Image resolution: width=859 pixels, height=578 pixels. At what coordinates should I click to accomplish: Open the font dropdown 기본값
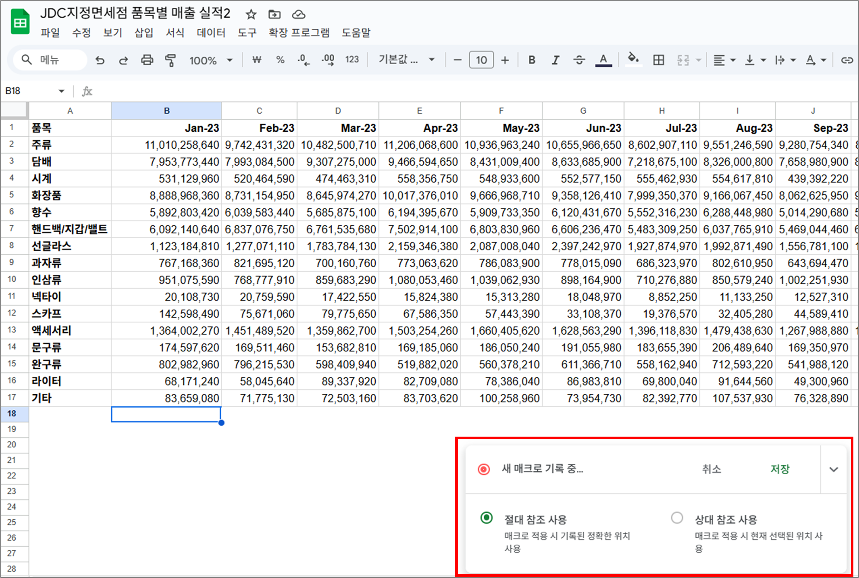click(x=406, y=60)
